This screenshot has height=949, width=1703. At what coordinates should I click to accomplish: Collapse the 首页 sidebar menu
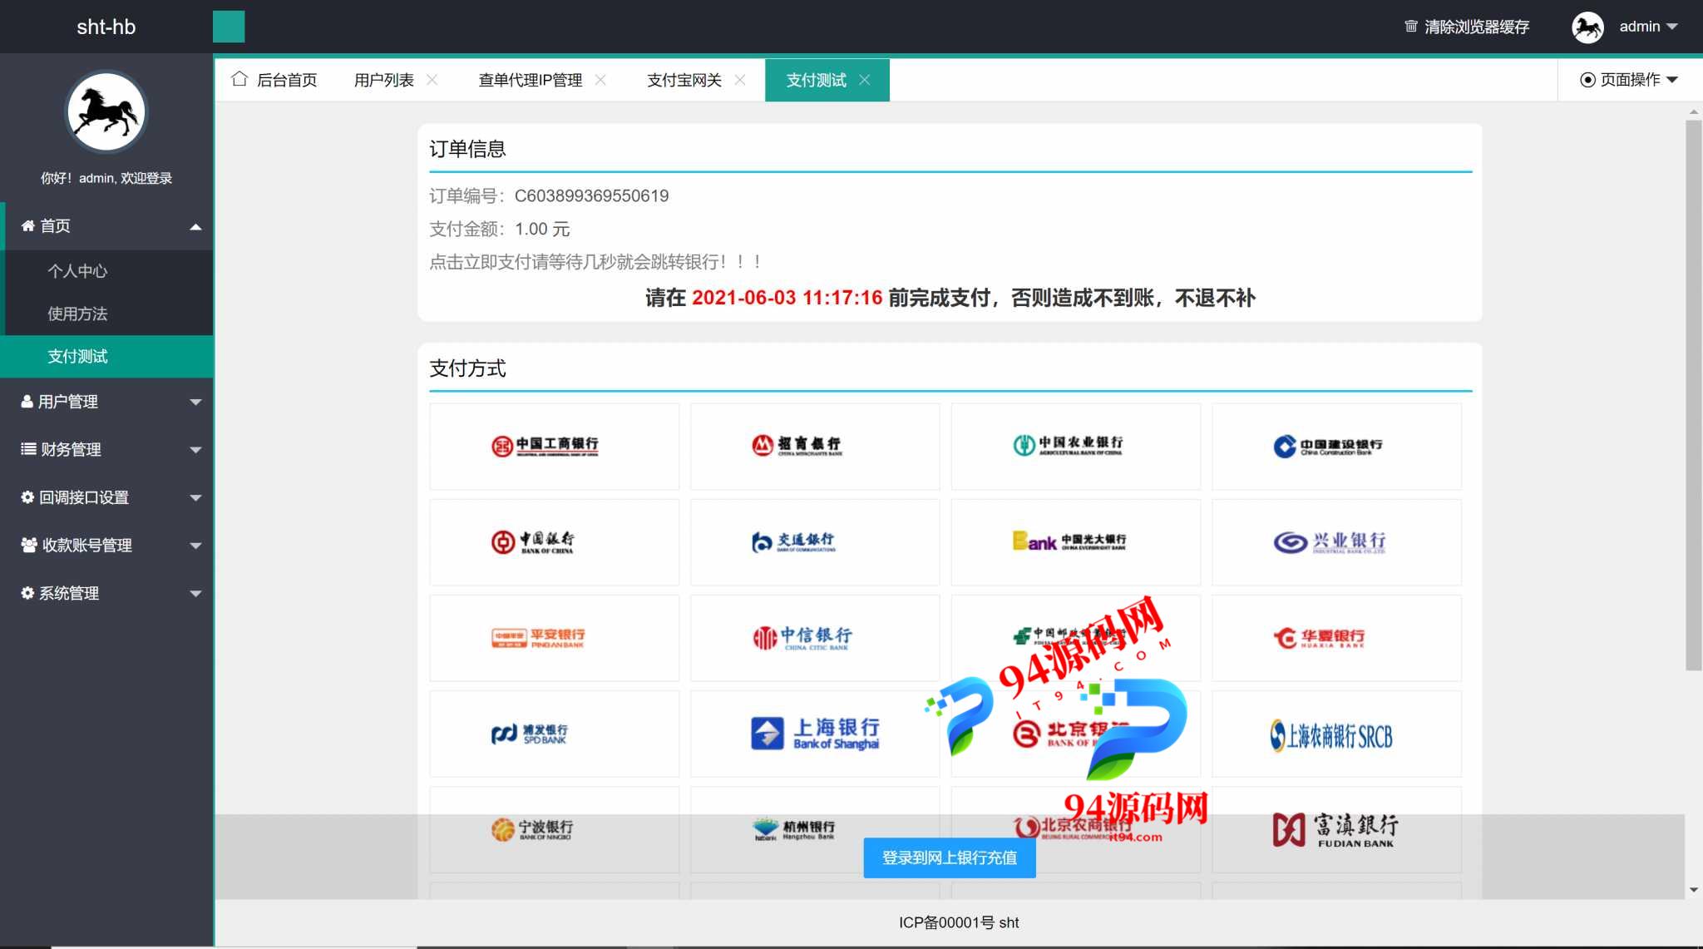(106, 226)
